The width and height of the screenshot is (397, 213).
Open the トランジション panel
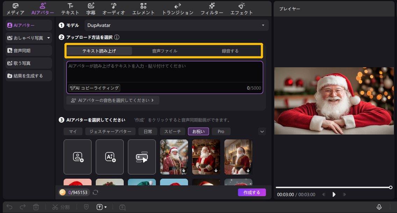177,8
